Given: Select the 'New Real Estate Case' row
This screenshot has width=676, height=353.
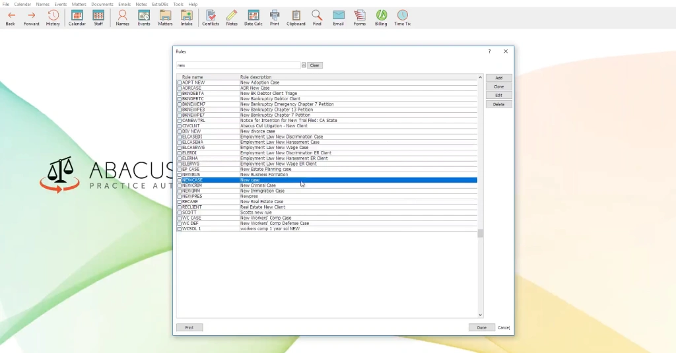Looking at the screenshot, I should tap(327, 202).
